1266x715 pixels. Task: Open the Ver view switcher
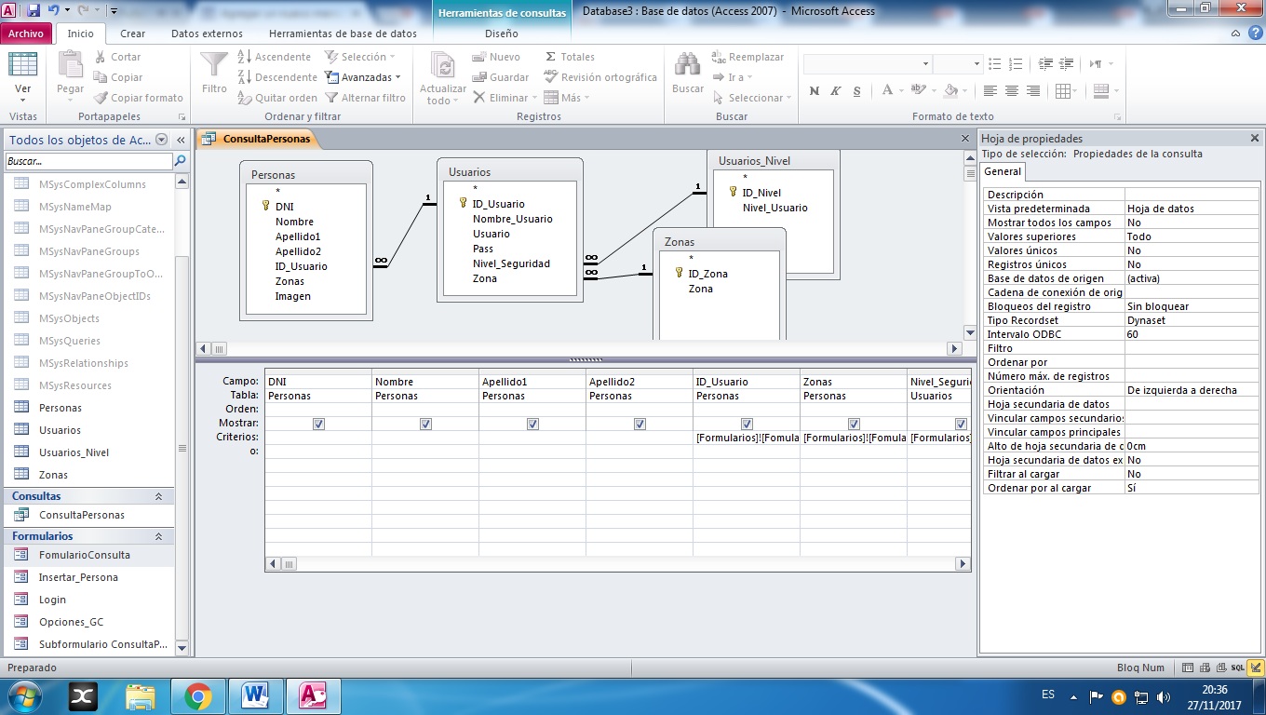[23, 76]
